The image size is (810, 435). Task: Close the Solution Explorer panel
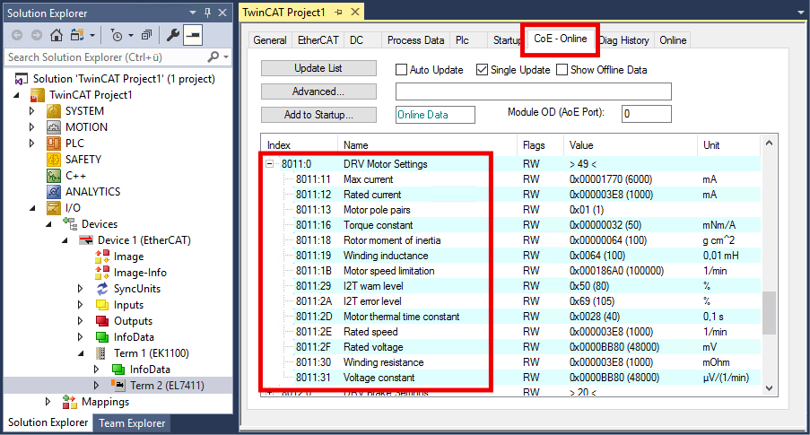[x=222, y=13]
